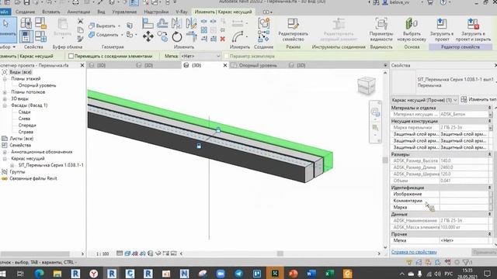
Task: Collapse the Планы этажей tree node
Action: 5,79
